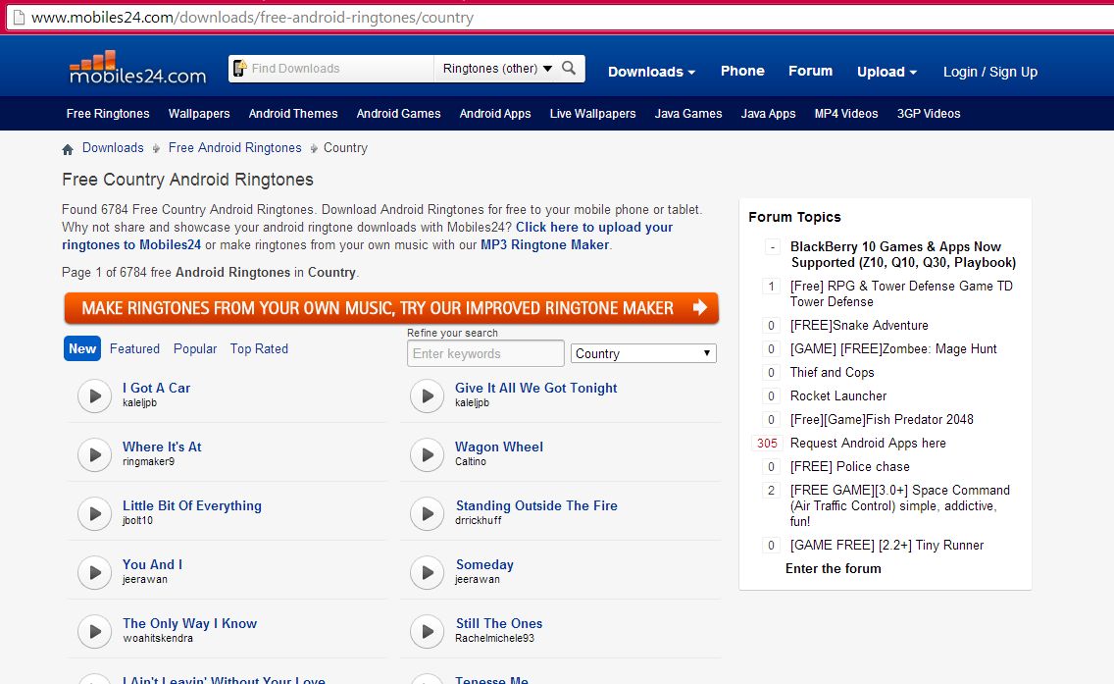1114x684 pixels.
Task: Go to Java Games section
Action: [688, 114]
